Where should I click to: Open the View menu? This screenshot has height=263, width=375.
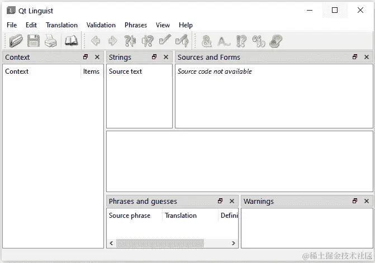coord(163,25)
